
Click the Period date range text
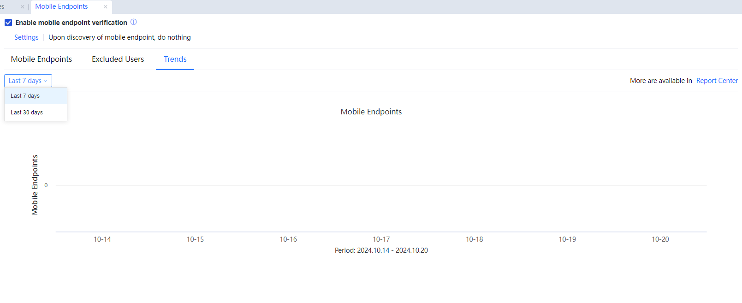pyautogui.click(x=381, y=250)
